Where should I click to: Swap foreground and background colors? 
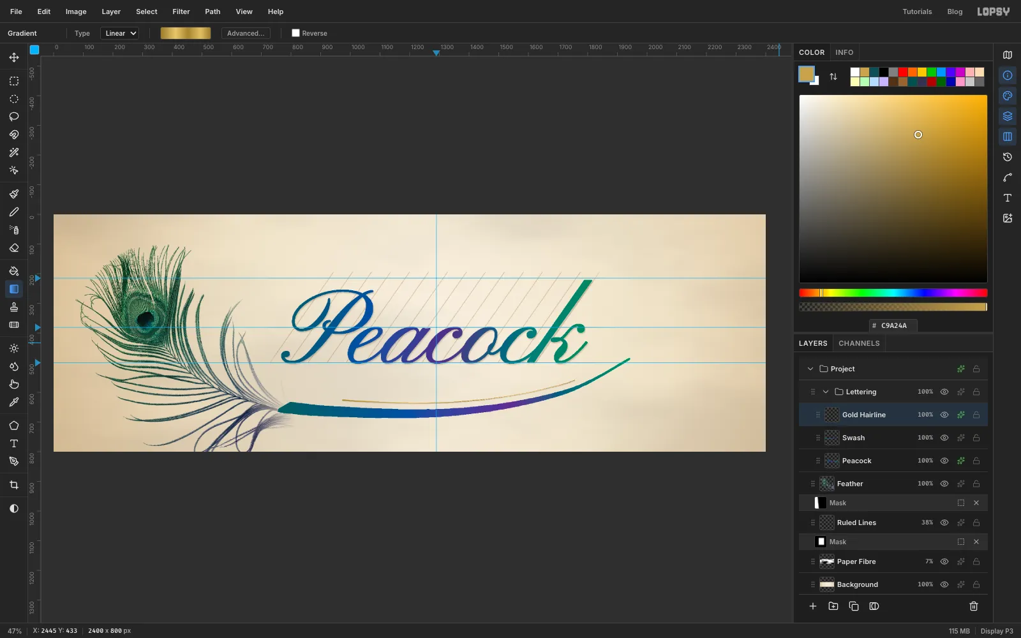[x=833, y=77]
